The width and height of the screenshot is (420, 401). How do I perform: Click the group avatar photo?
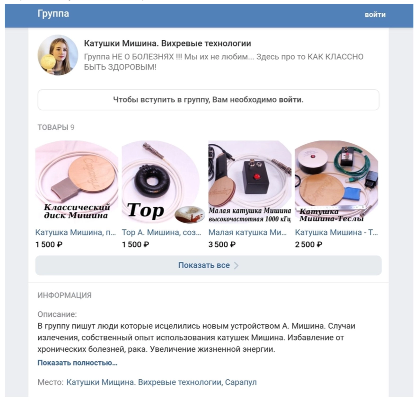coord(58,55)
